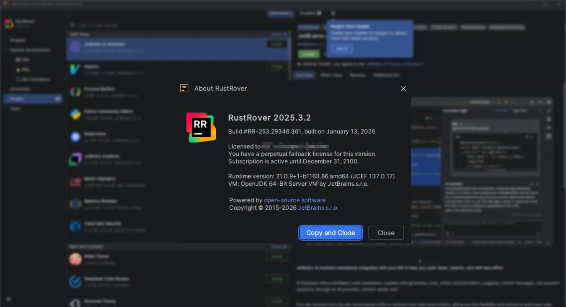The height and width of the screenshot is (307, 566).
Task: Click the Copy and Close button
Action: tap(330, 233)
